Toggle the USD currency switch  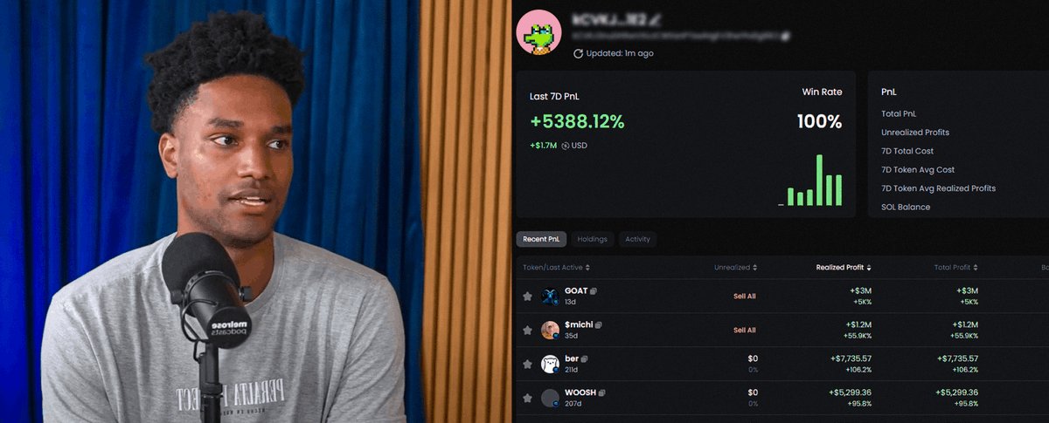(x=566, y=146)
